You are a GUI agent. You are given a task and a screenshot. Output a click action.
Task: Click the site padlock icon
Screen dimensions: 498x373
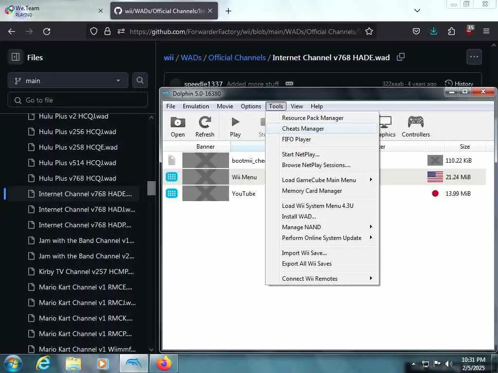coord(107,32)
